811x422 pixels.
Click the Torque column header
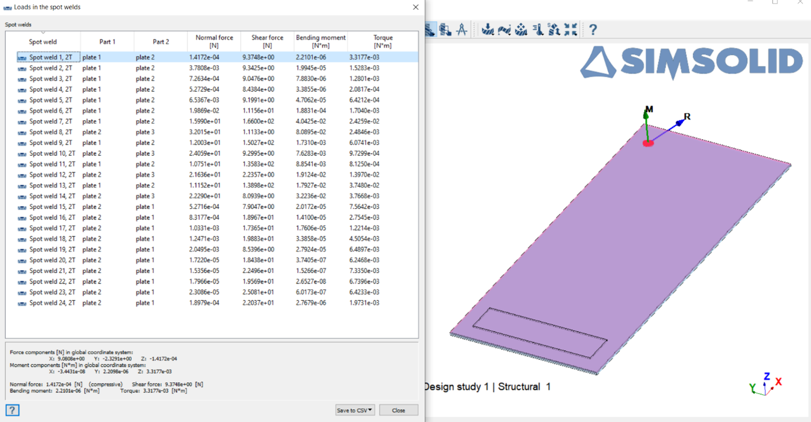[382, 42]
